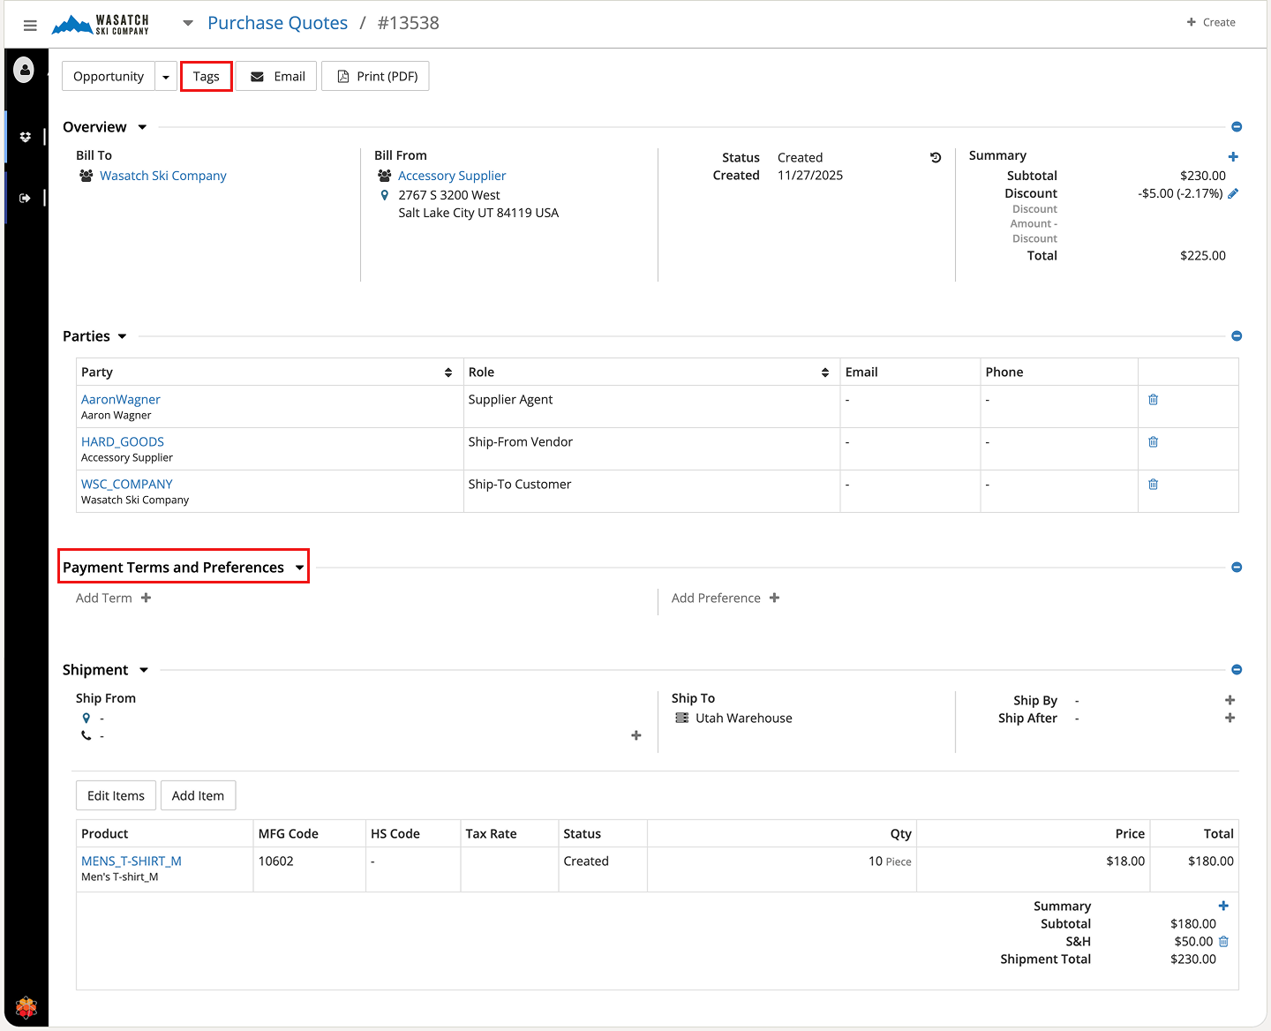Edit discount using pencil icon
Viewport: 1271px width, 1031px height.
click(1233, 193)
